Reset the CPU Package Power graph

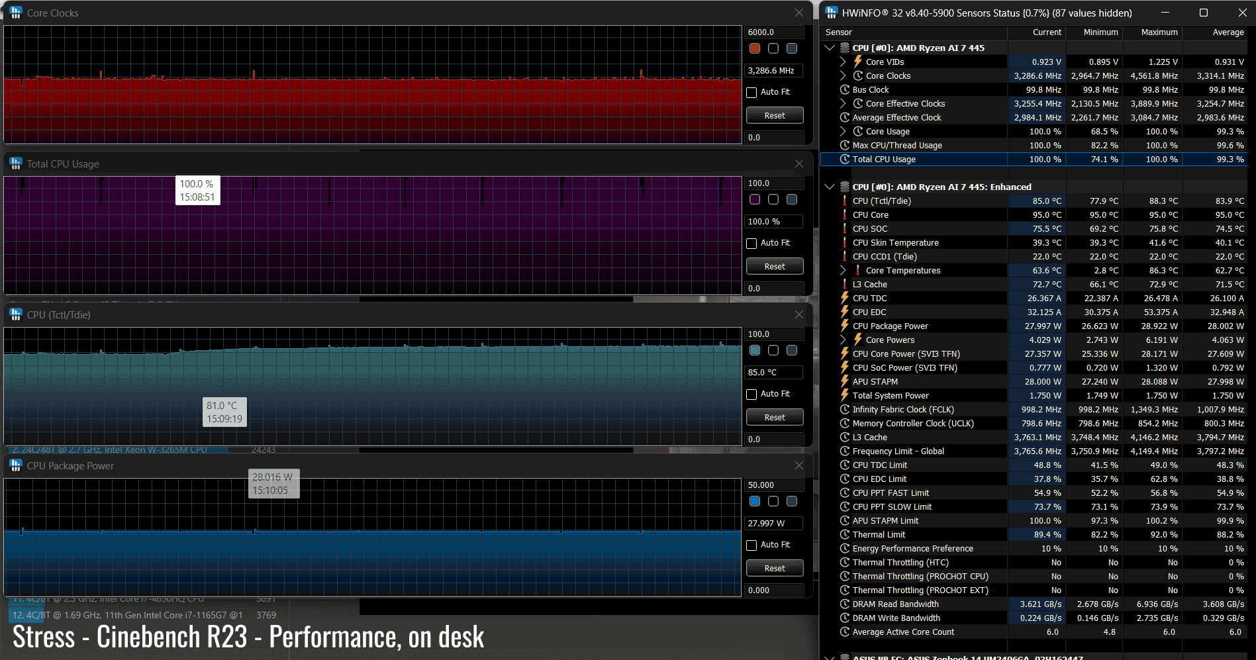775,568
